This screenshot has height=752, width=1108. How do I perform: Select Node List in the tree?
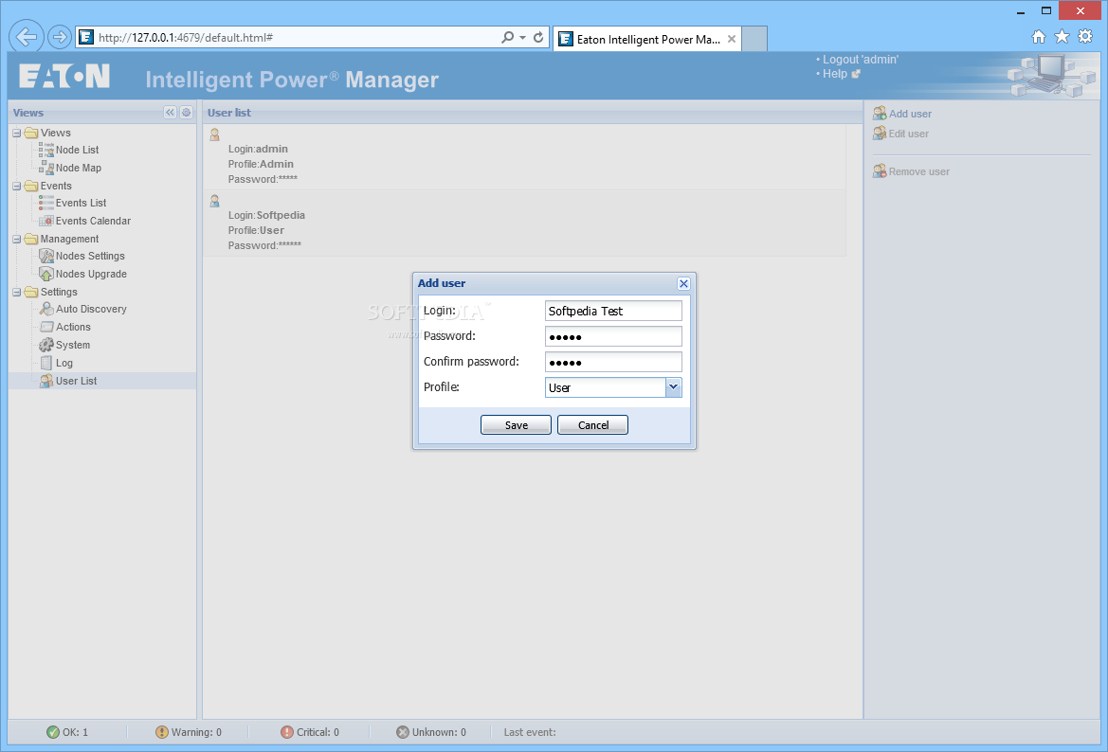click(x=77, y=150)
